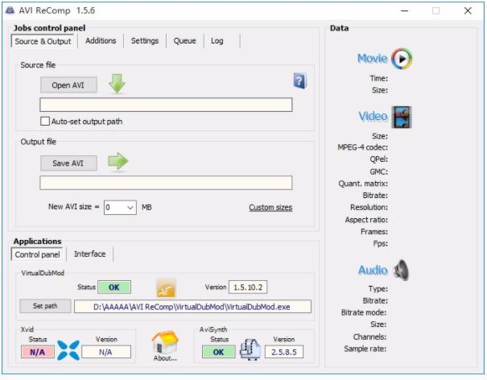Image resolution: width=487 pixels, height=380 pixels.
Task: Click the green right arrow output icon
Action: [118, 162]
